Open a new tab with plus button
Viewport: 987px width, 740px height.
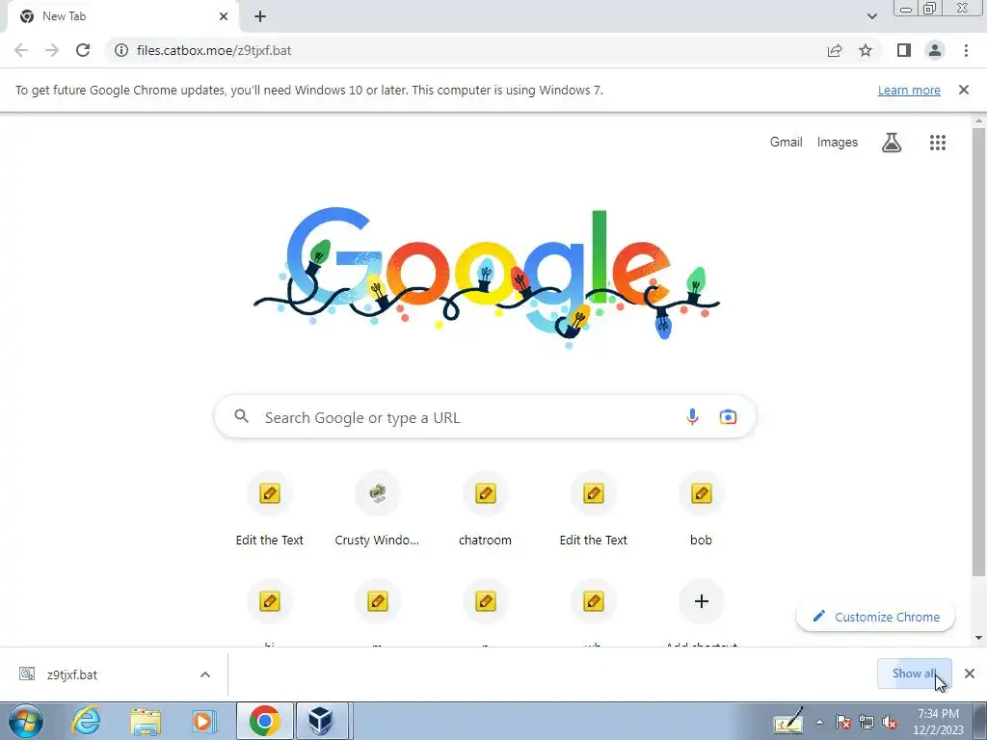tap(260, 16)
